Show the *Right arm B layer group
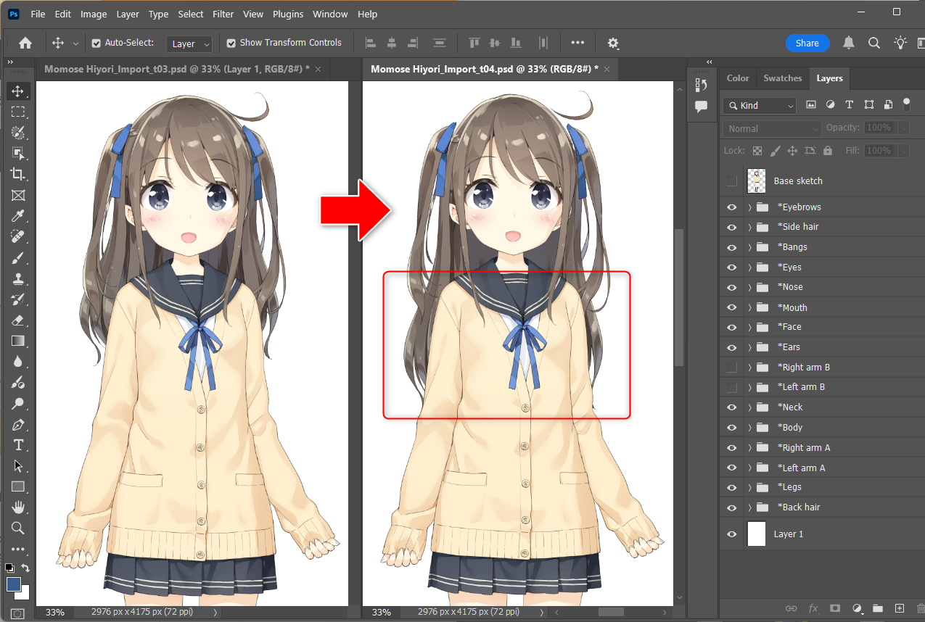This screenshot has width=925, height=622. click(731, 368)
